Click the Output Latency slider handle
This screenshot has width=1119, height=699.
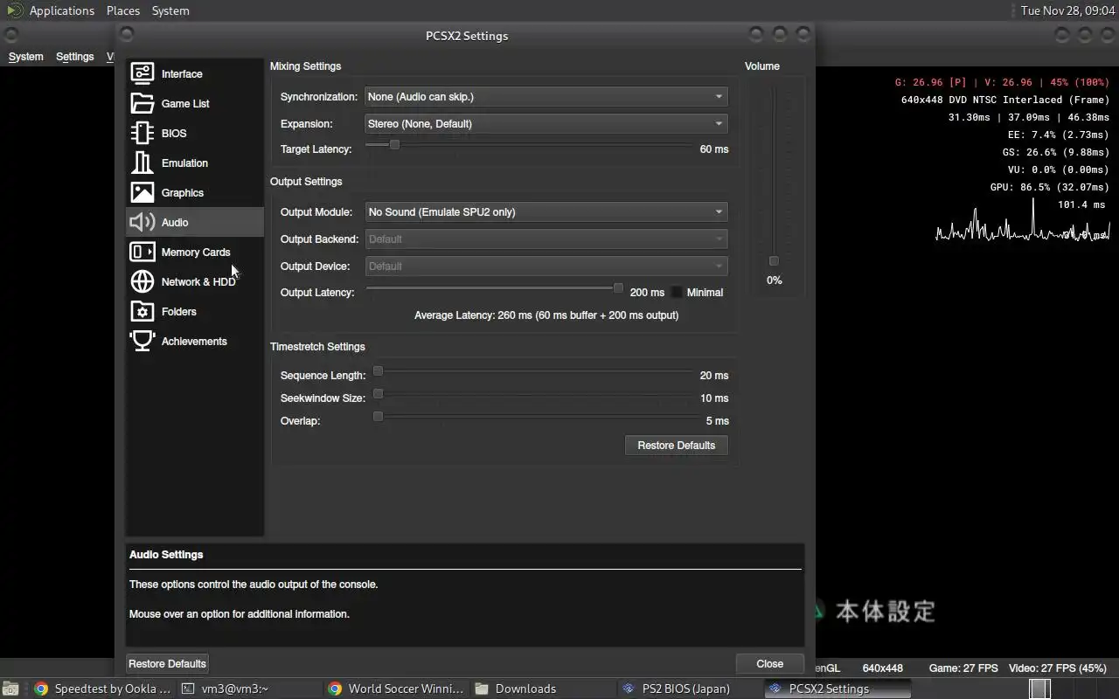coord(618,287)
